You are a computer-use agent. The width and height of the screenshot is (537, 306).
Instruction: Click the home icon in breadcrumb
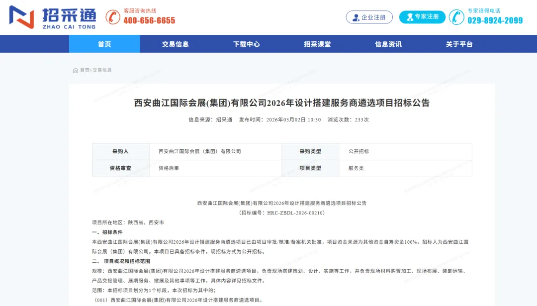pyautogui.click(x=76, y=70)
